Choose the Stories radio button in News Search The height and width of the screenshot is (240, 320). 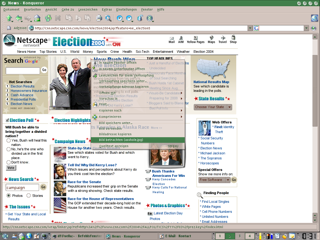pyautogui.click(x=29, y=196)
